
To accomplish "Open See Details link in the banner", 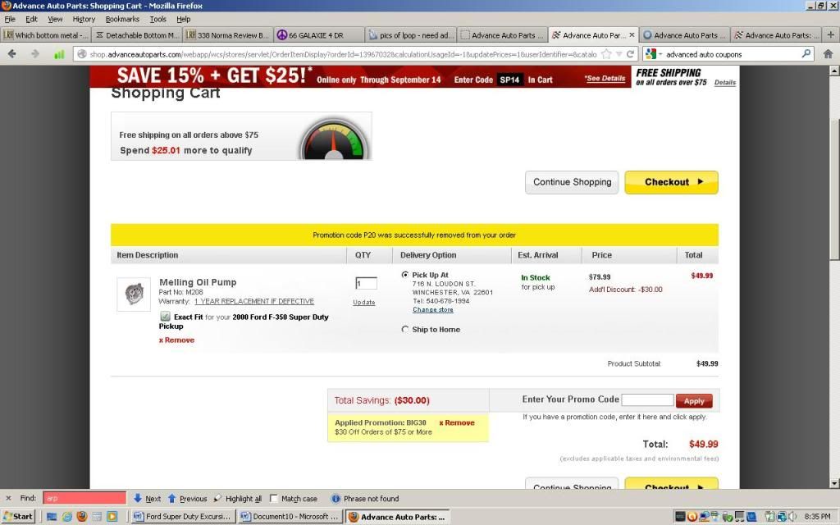I will click(x=605, y=78).
